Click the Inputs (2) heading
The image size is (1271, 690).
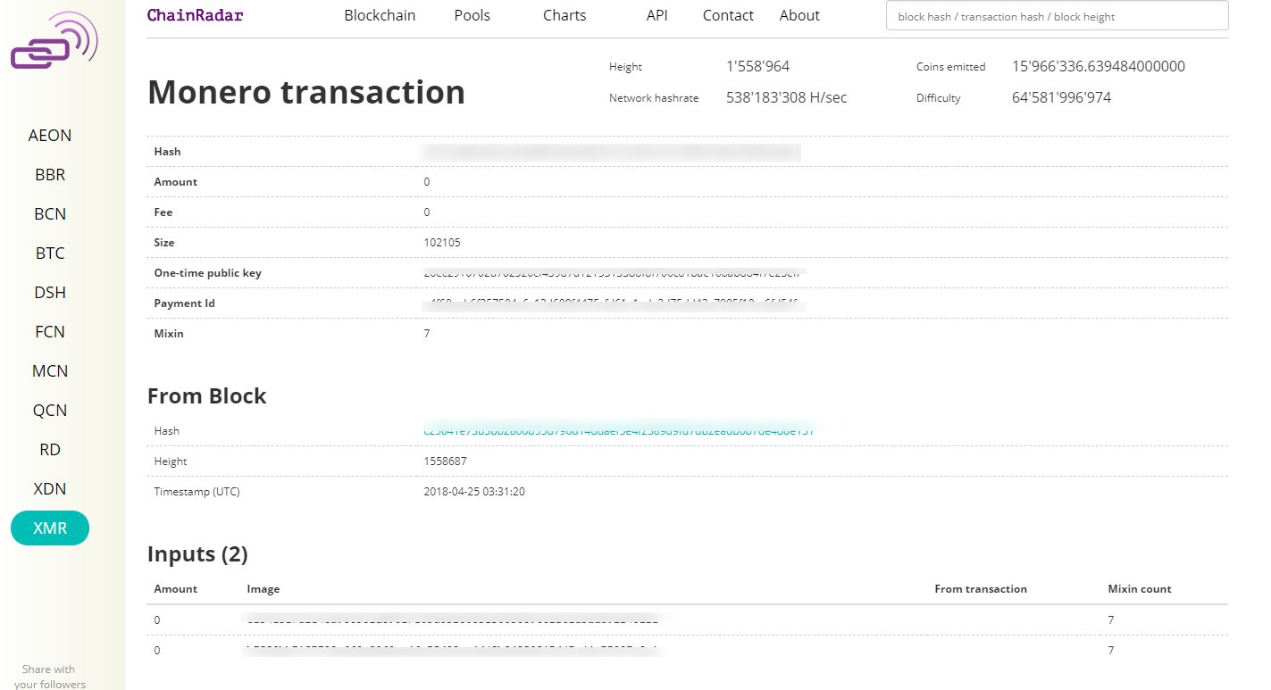point(197,554)
